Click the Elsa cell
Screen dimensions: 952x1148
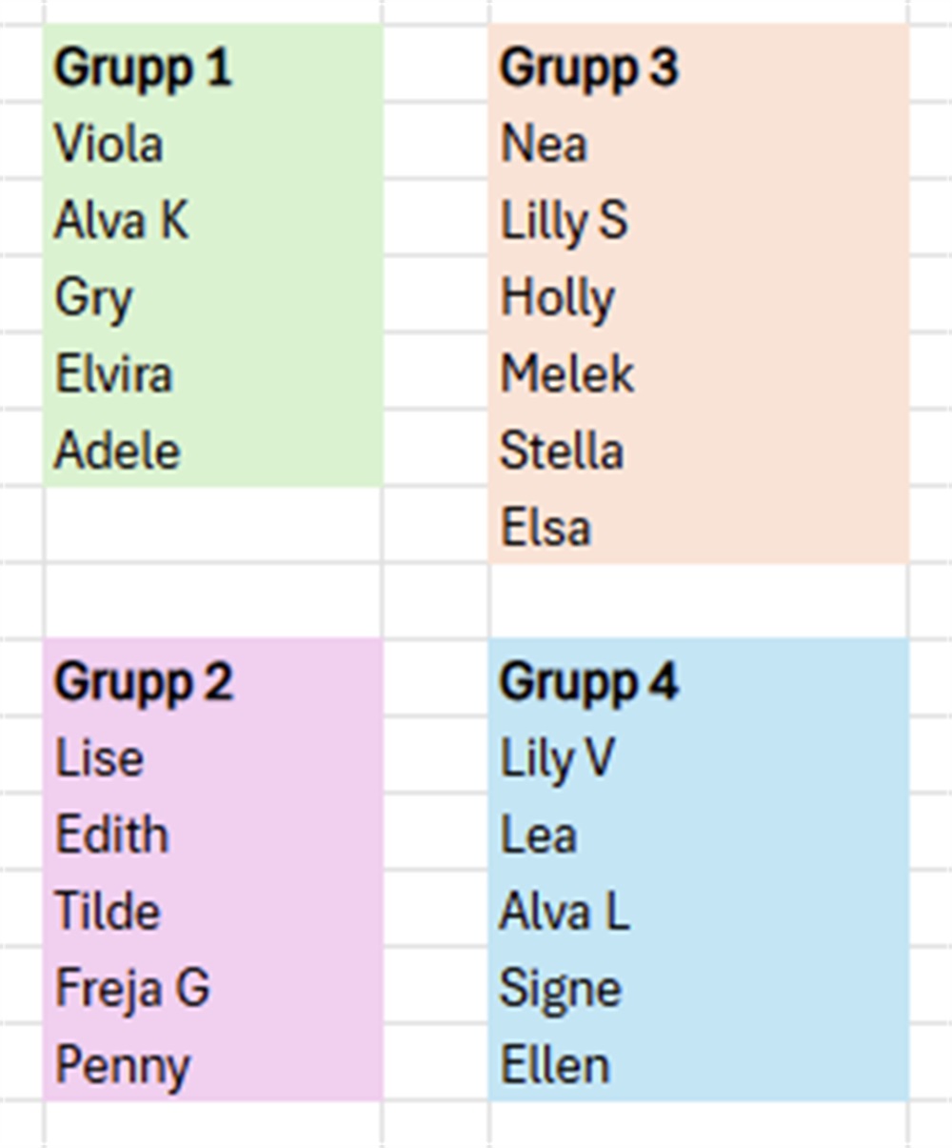click(x=546, y=528)
